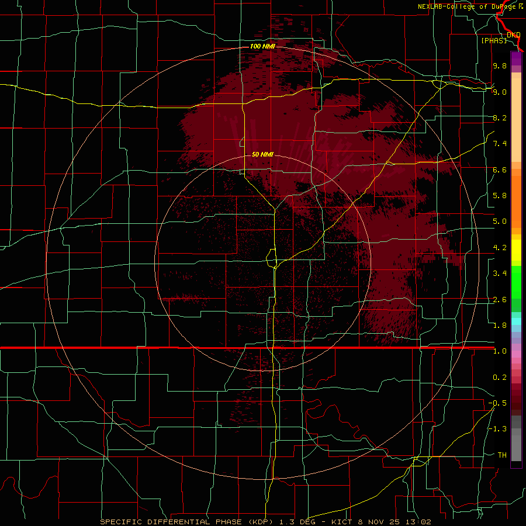The width and height of the screenshot is (526, 526).
Task: Click the 8.2 value on the scale
Action: pyautogui.click(x=500, y=117)
